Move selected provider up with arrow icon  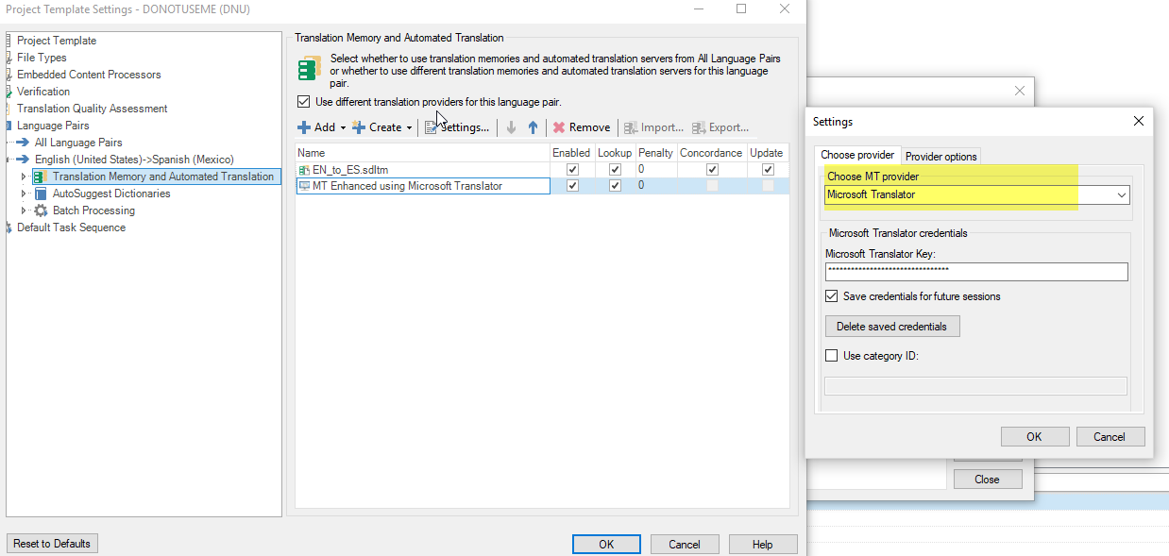(533, 127)
